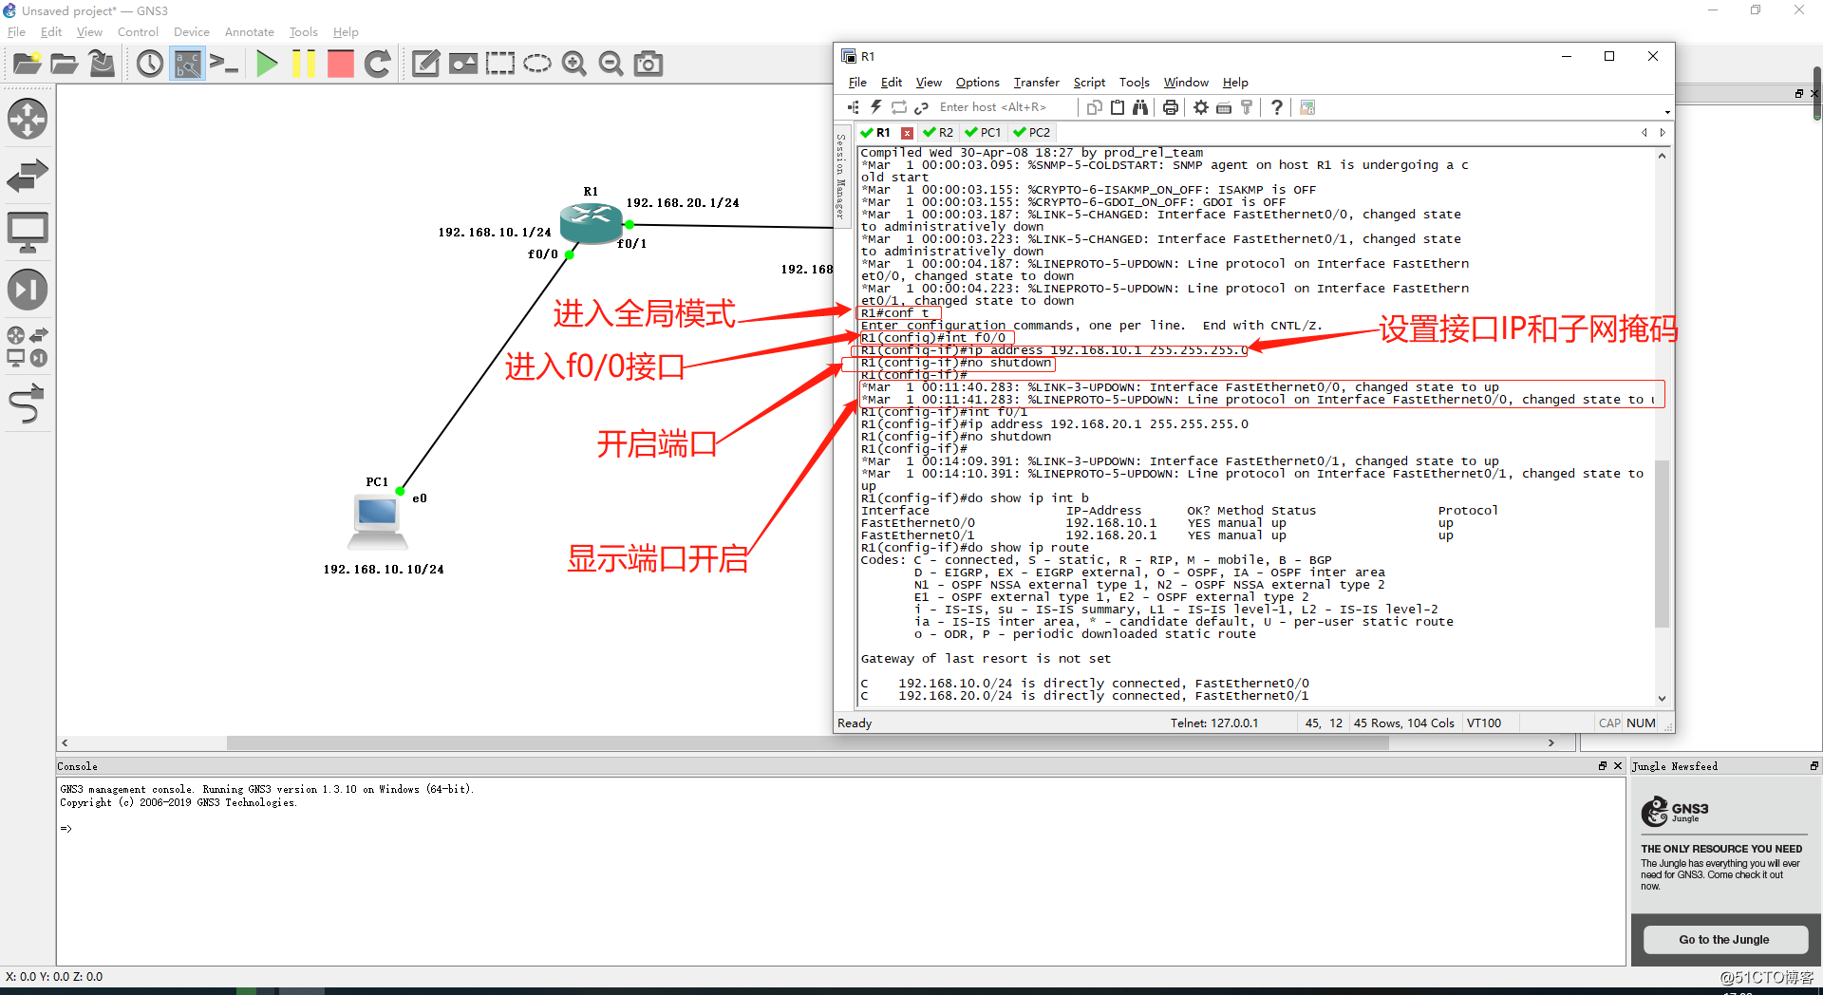
Task: Stop all devices with red square
Action: [x=340, y=64]
